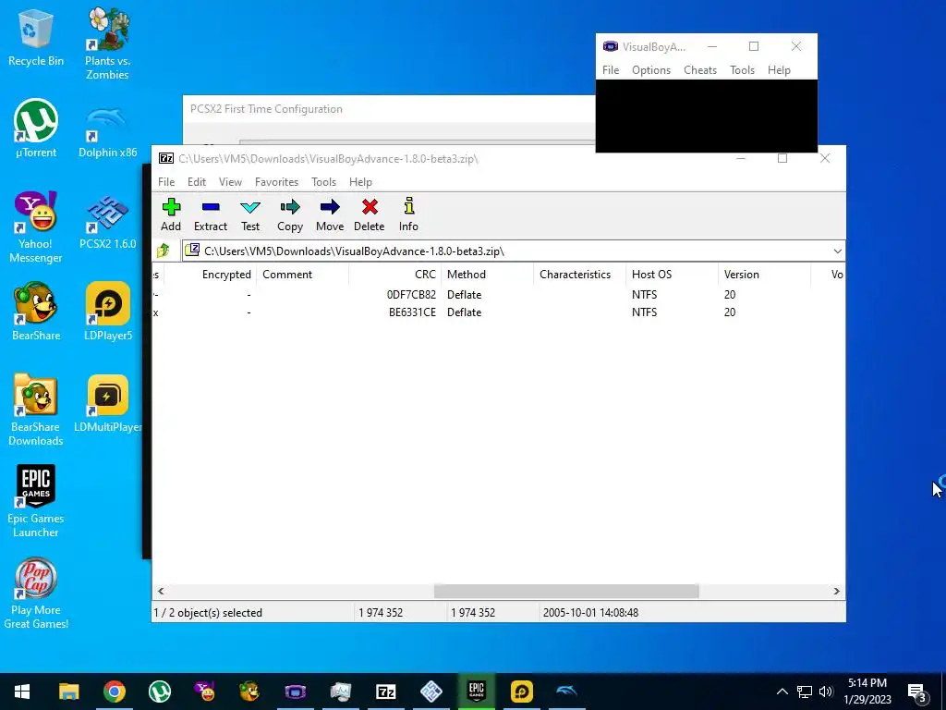Select Dolphin x86 desktop shortcut
Viewport: 946px width, 710px height.
pos(107,133)
